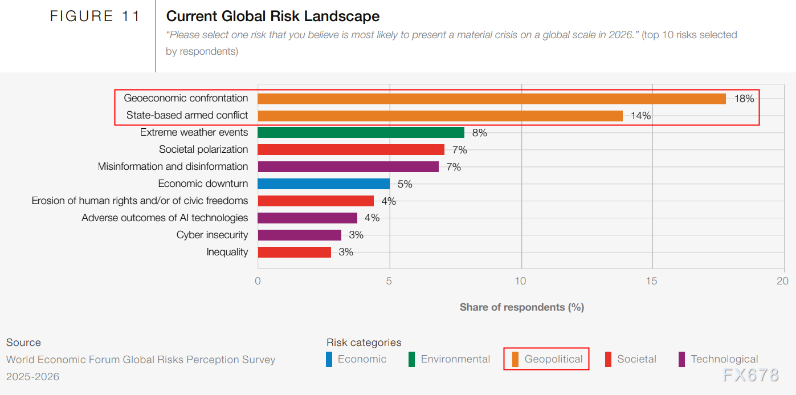This screenshot has width=796, height=395.
Task: Click the purple Technological legend swatch
Action: pos(681,360)
